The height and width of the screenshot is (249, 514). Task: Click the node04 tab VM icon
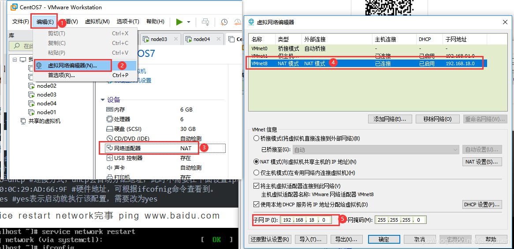click(189, 39)
